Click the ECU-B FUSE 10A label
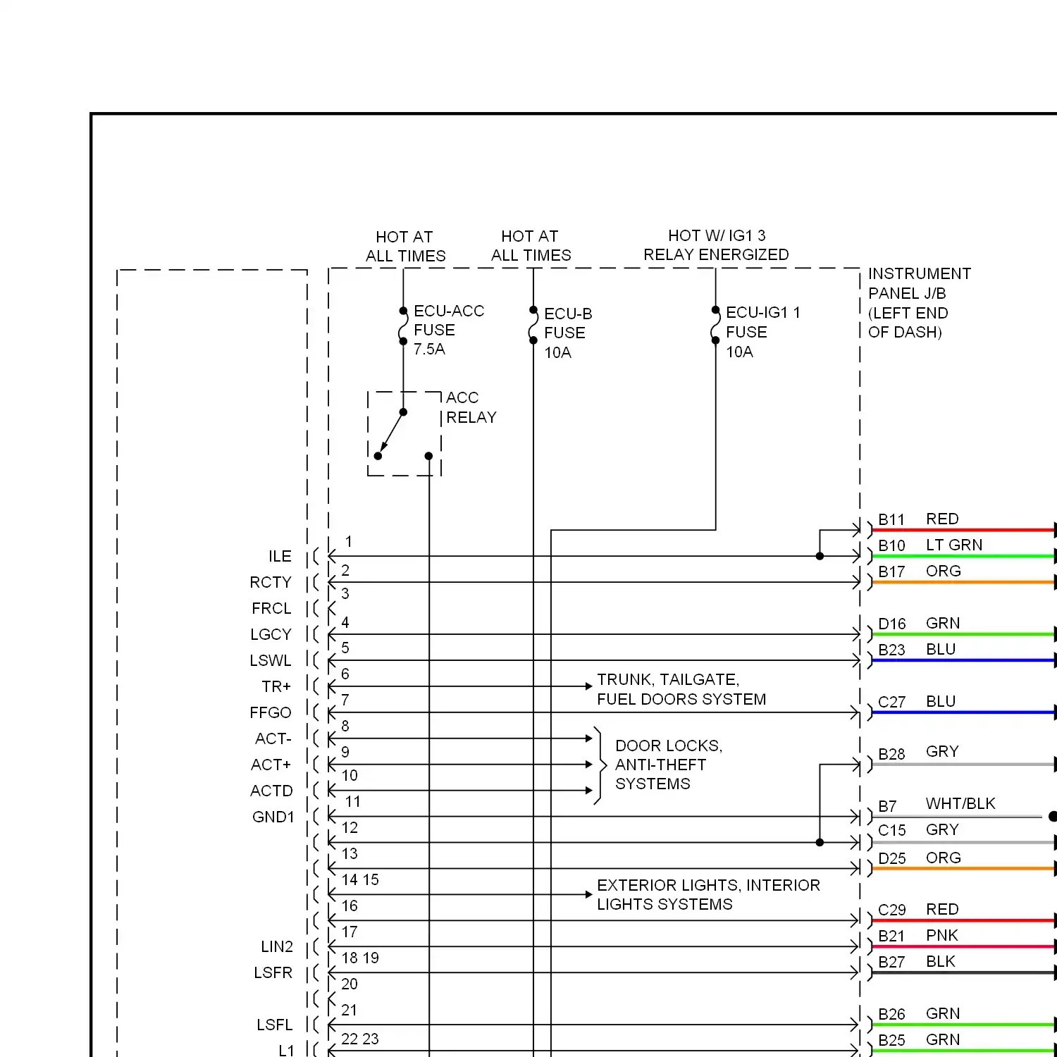 coord(568,333)
